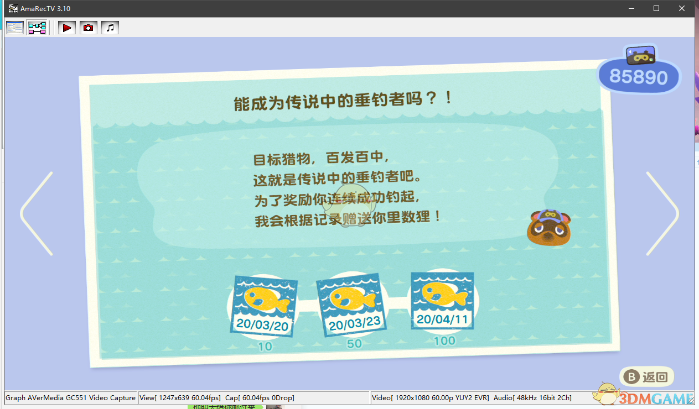Click the graph filter diagram icon

[x=37, y=28]
